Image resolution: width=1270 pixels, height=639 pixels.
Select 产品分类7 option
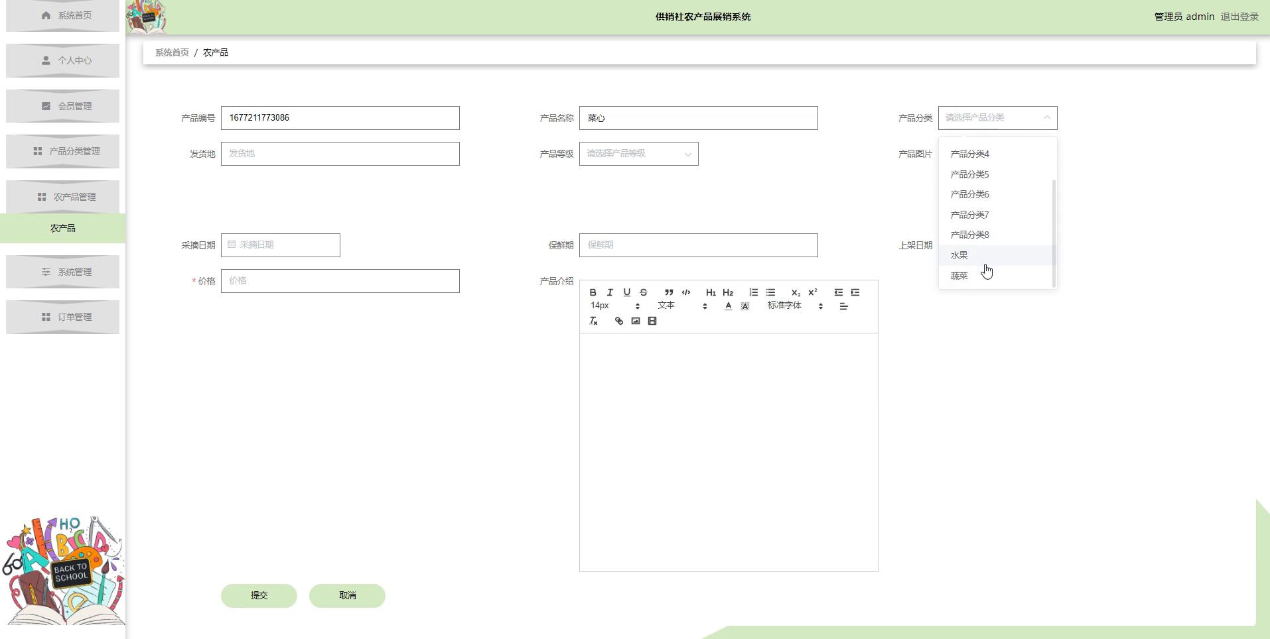pos(996,215)
